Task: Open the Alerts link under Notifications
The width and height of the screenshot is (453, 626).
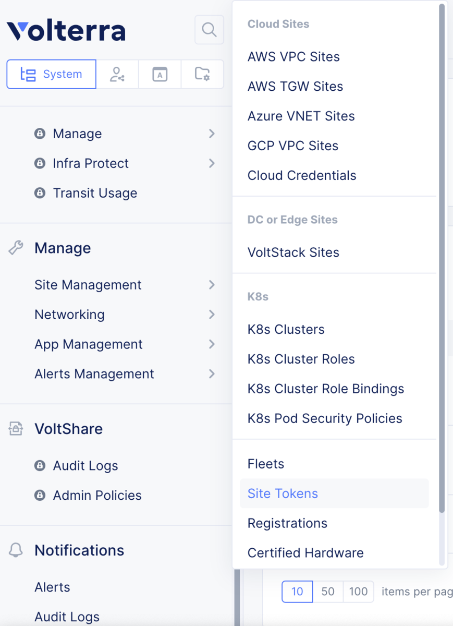Action: click(x=52, y=587)
